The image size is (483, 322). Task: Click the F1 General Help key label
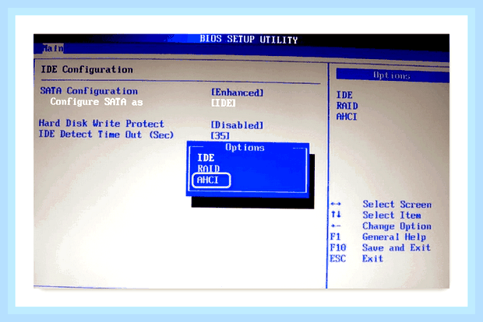335,236
